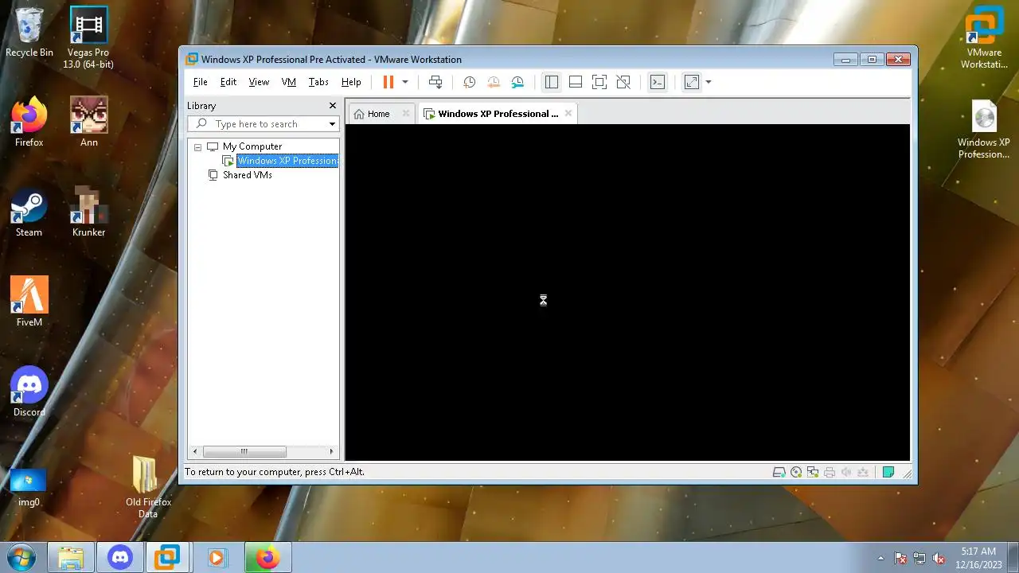Screen dimensions: 1019x573
Task: Click the printer status icon
Action: pyautogui.click(x=830, y=473)
